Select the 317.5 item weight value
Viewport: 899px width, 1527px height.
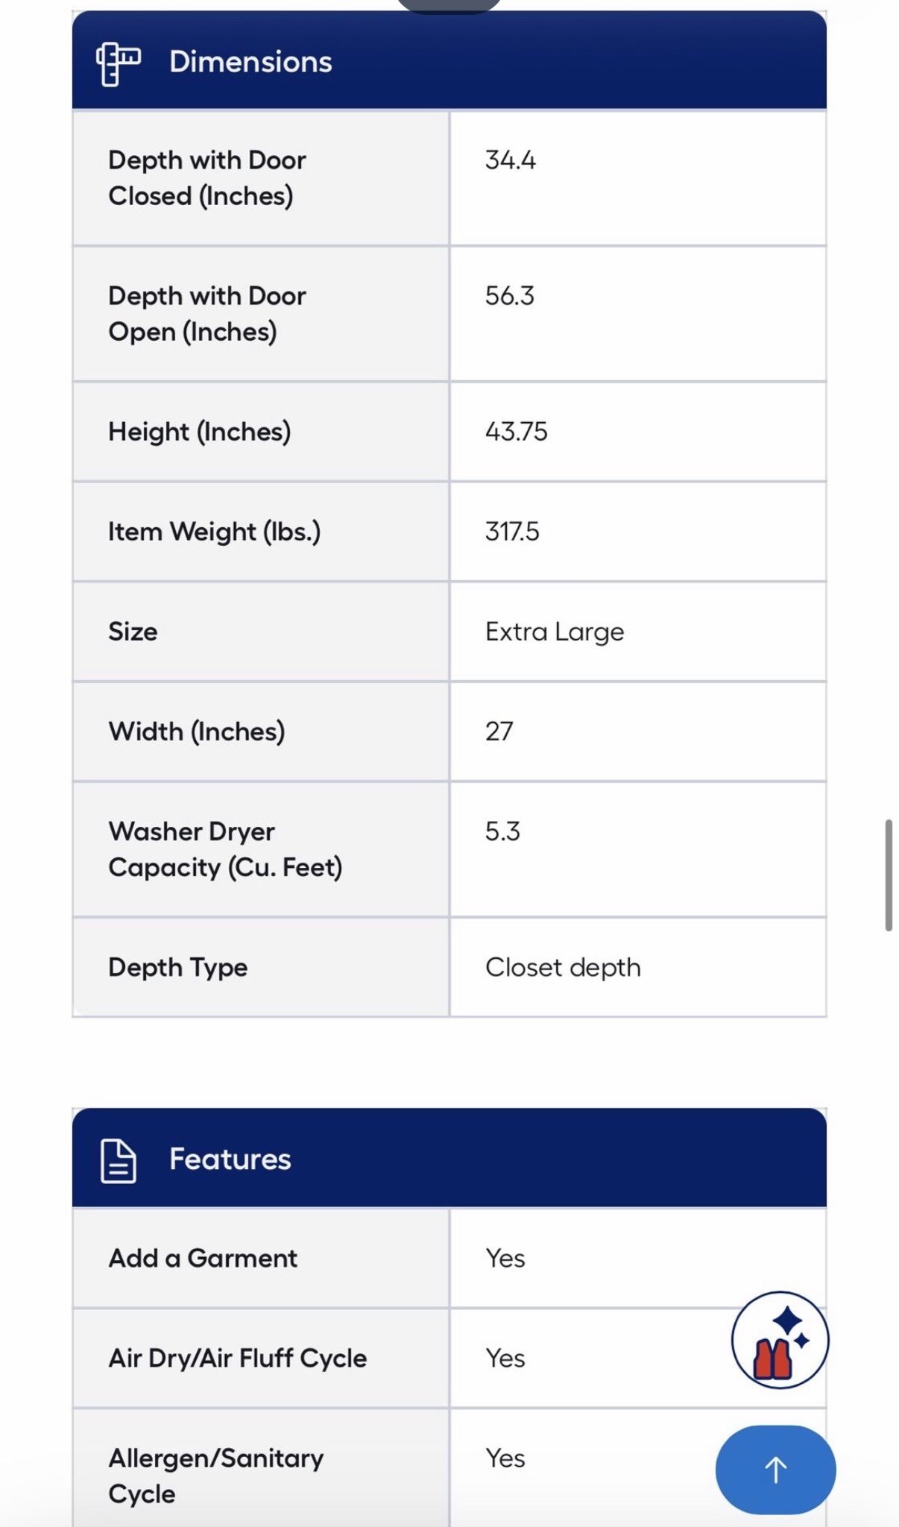(x=512, y=532)
